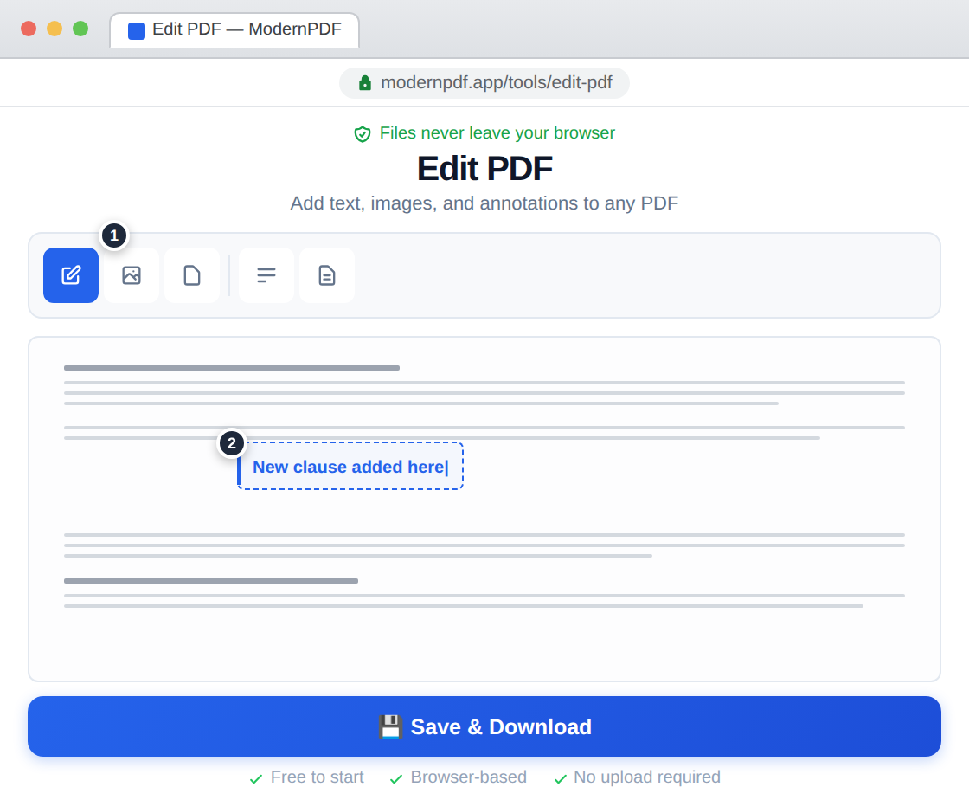Click the padlock icon in the address bar
Viewport: 969px width, 800px height.
363,82
